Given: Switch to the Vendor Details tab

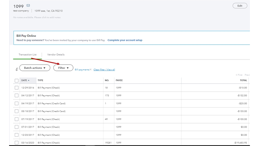Looking at the screenshot, I should 56,55.
